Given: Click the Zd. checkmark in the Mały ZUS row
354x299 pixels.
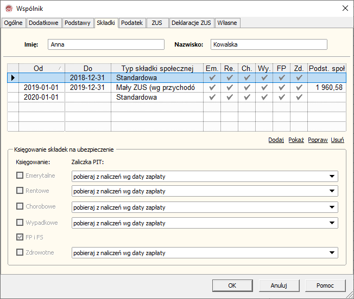Looking at the screenshot, I should click(299, 88).
